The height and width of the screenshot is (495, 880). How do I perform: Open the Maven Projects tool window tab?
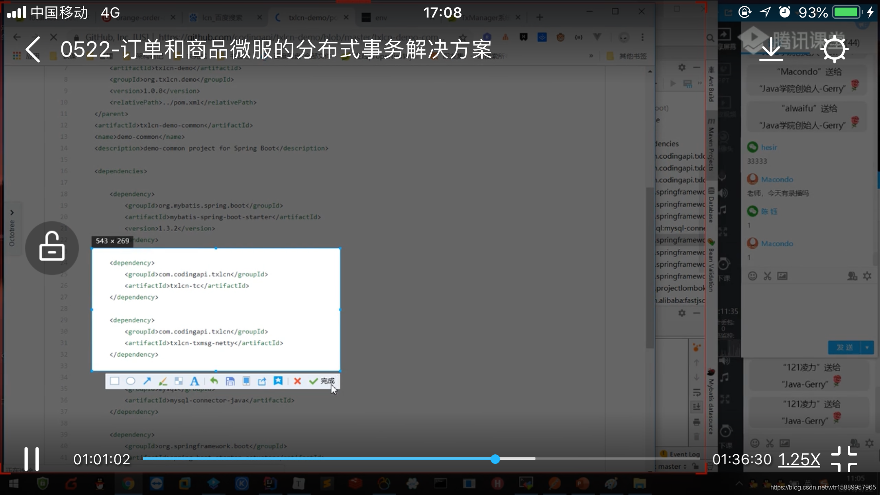711,144
